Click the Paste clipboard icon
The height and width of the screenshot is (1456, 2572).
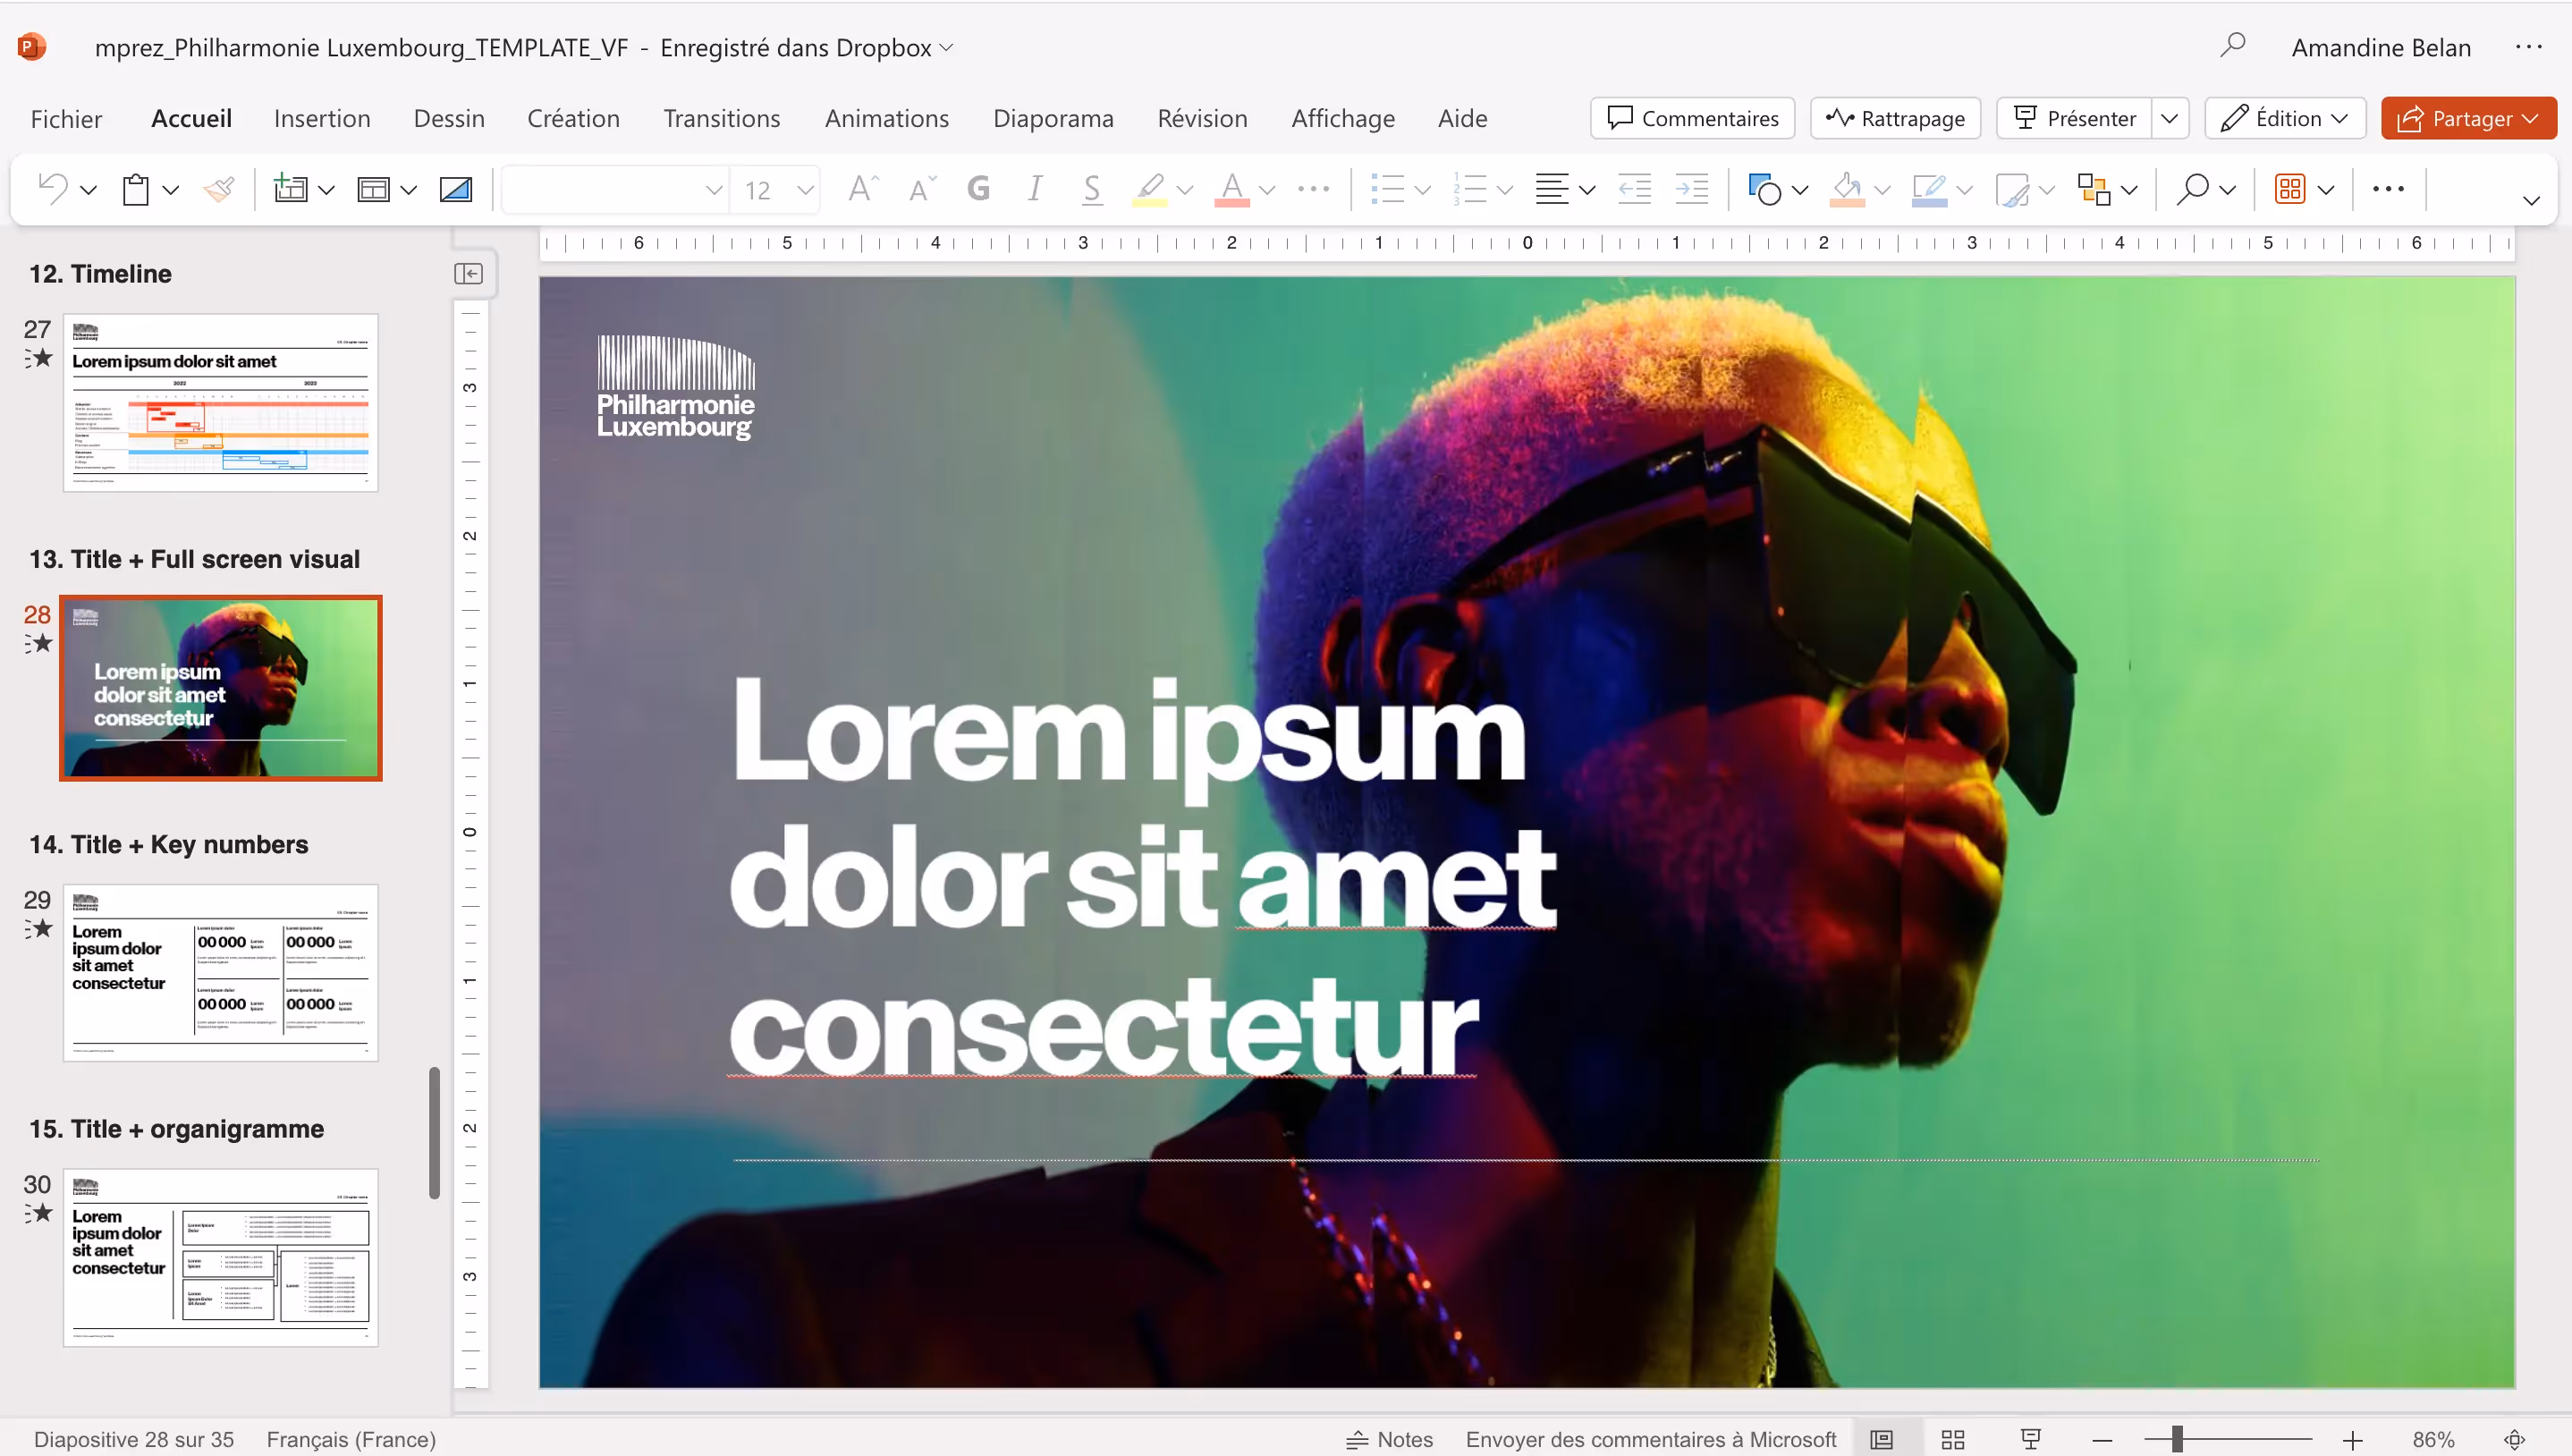tap(136, 189)
